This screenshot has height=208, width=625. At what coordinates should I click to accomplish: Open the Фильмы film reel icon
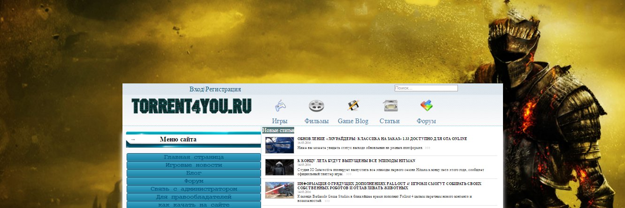click(316, 106)
